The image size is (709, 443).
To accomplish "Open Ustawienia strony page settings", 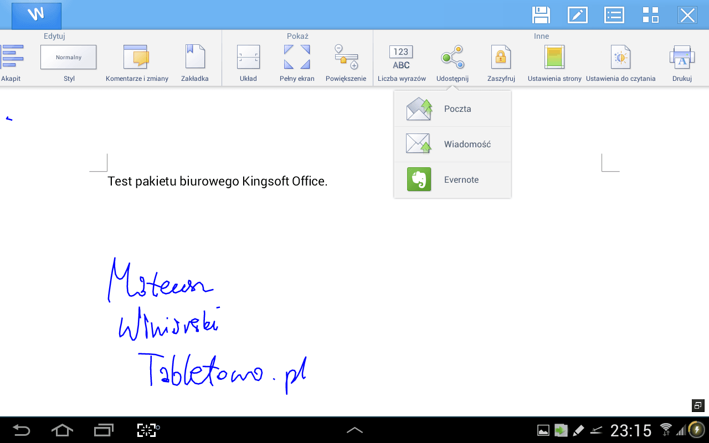I will tap(554, 63).
